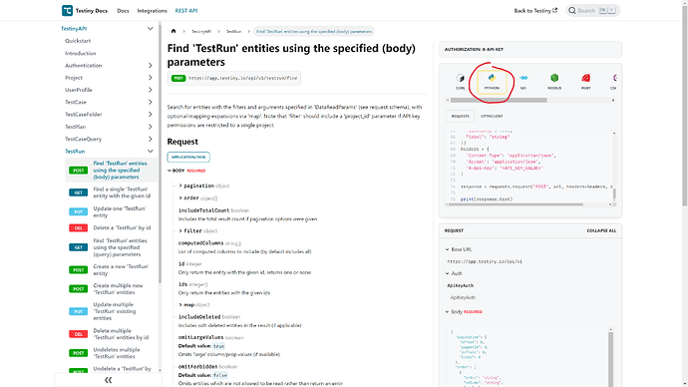The height and width of the screenshot is (387, 688).
Task: Open the Docs nav item
Action: [x=123, y=11]
